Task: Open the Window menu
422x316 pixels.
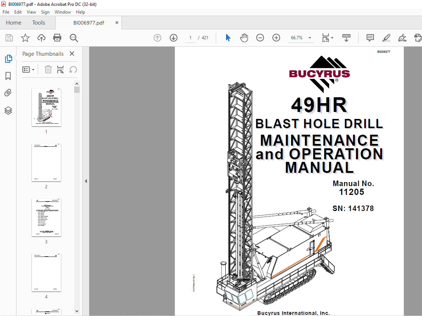Action: 63,12
